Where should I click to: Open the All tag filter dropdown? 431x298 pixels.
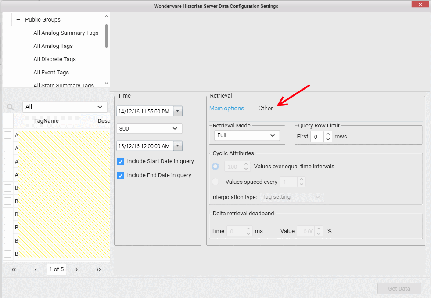[65, 107]
